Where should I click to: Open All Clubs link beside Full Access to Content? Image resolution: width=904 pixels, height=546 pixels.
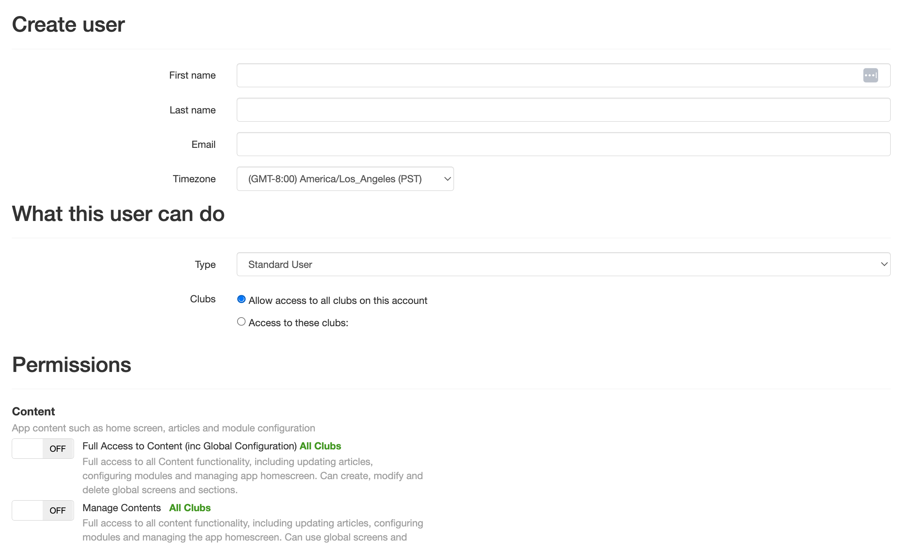[320, 446]
